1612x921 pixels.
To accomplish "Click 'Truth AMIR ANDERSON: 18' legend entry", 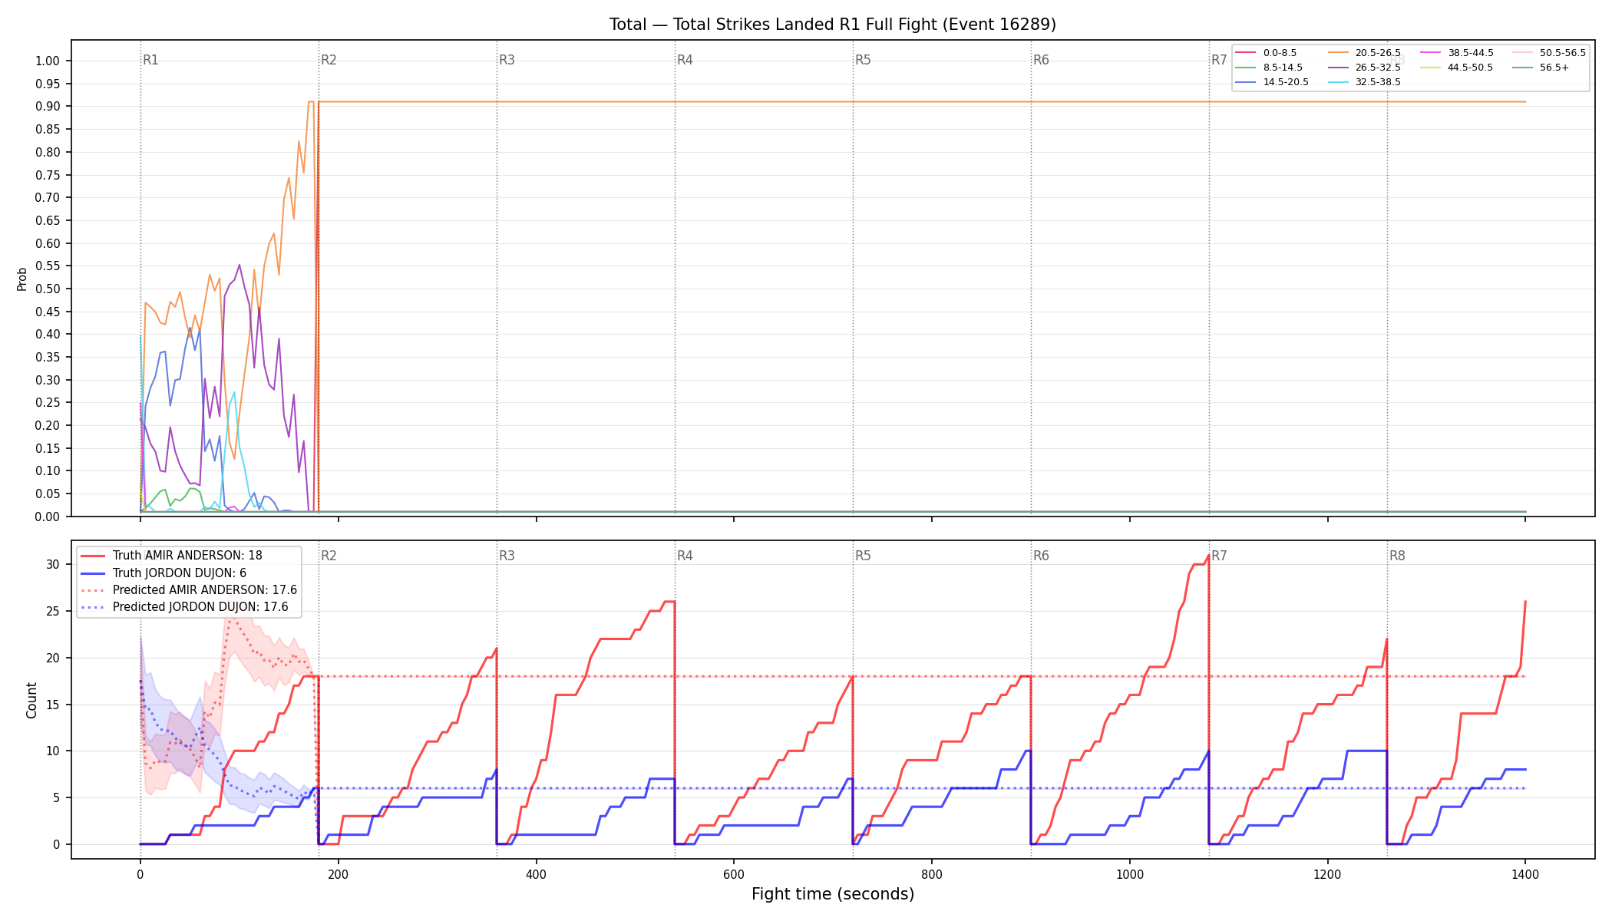I will pos(171,556).
